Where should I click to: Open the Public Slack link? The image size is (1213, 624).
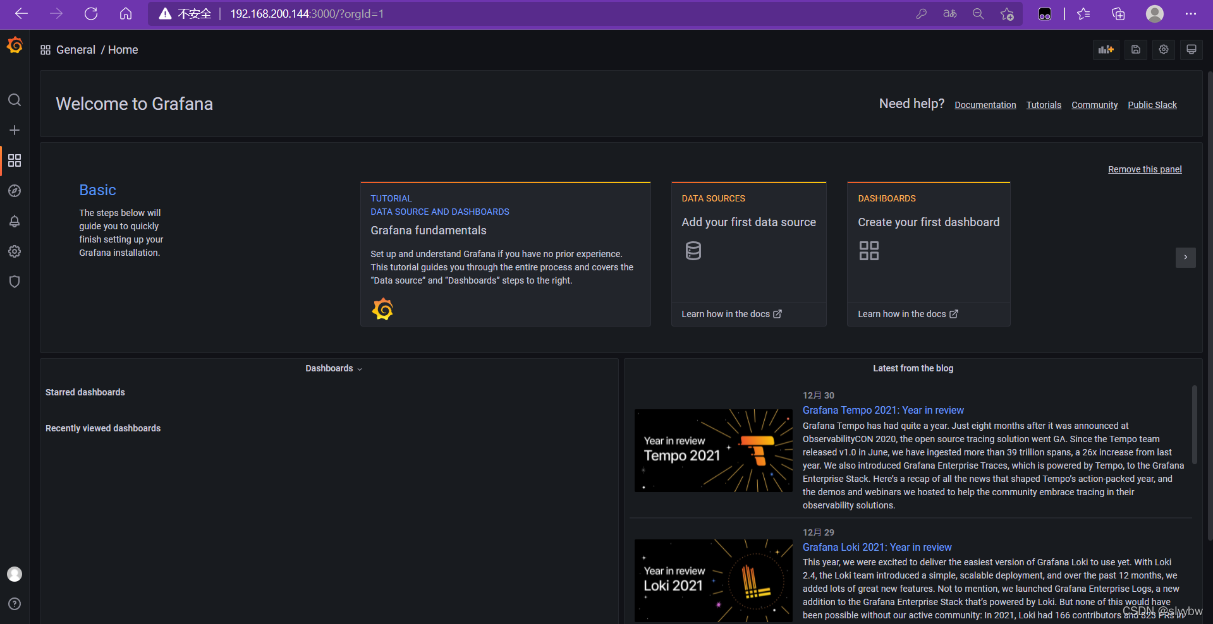[1152, 105]
